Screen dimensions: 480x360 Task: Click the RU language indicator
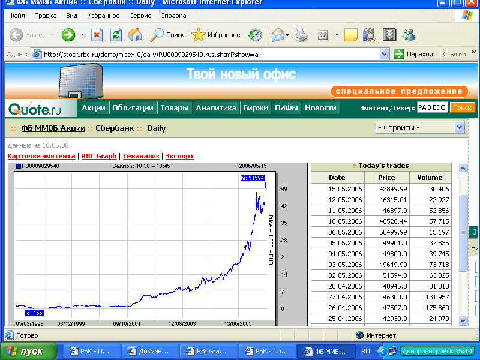[x=365, y=351]
